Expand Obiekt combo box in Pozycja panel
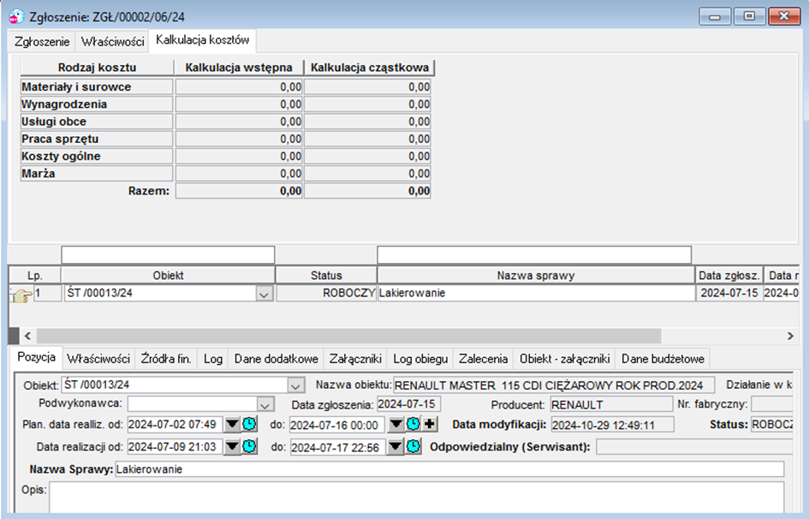Viewport: 809px width, 519px height. click(x=295, y=385)
